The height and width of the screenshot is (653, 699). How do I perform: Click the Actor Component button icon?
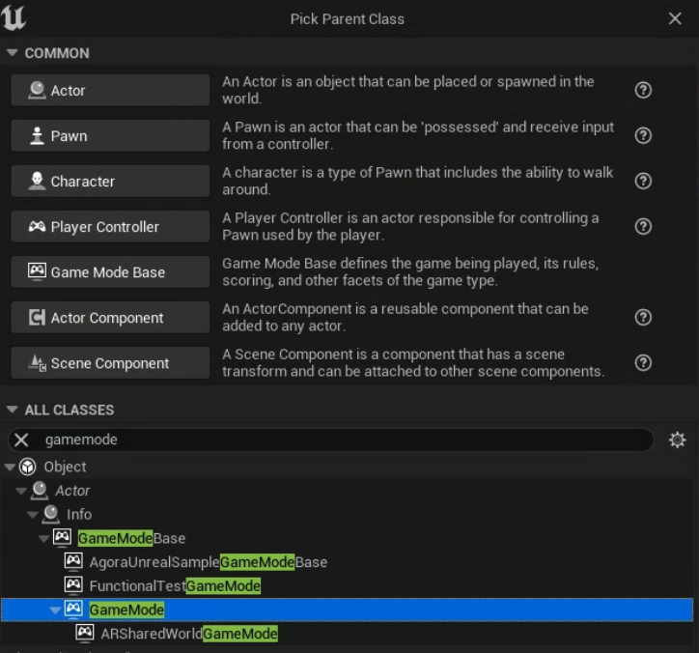coord(37,317)
